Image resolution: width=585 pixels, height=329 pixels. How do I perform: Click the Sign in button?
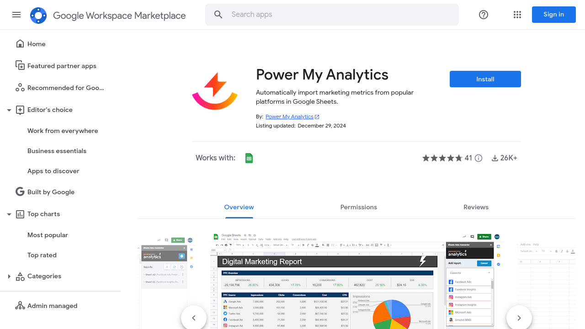tap(553, 15)
